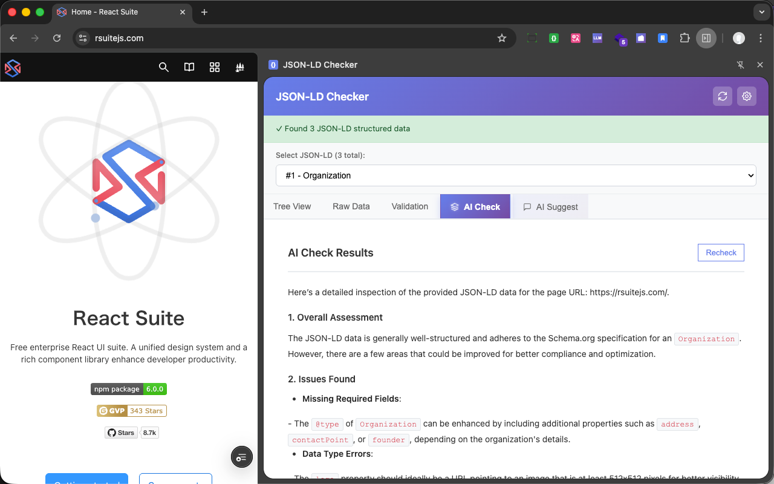The image size is (774, 484).
Task: Open the search icon on rsuitejs header
Action: pos(164,67)
